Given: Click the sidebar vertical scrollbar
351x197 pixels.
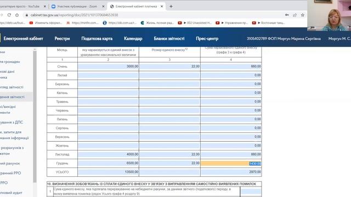Looking at the screenshot, I should (35, 116).
